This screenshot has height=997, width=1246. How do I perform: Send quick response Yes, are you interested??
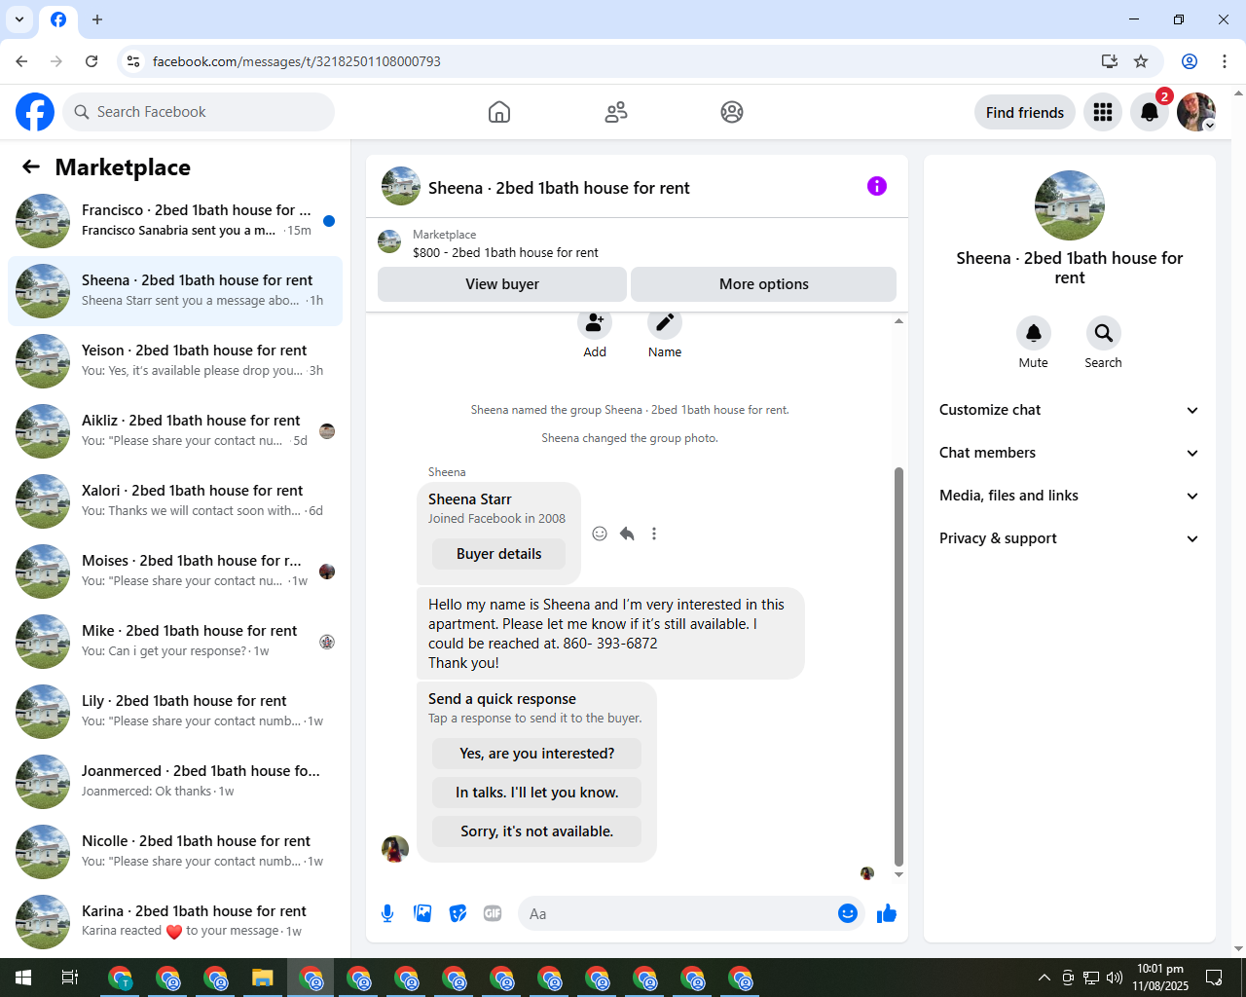pyautogui.click(x=536, y=754)
